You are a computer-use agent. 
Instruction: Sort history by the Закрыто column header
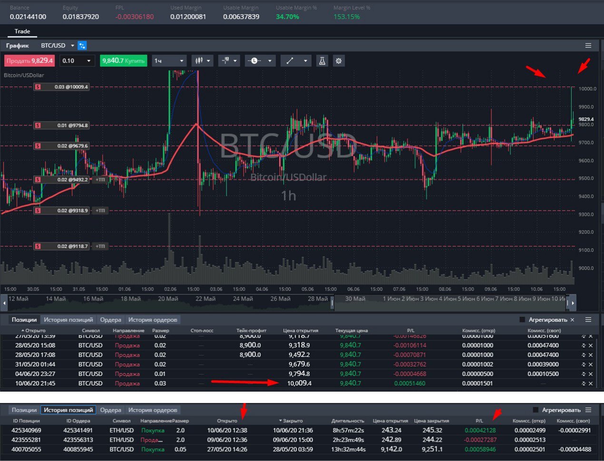click(x=292, y=421)
